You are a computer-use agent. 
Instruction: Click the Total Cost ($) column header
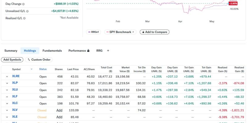106,69
